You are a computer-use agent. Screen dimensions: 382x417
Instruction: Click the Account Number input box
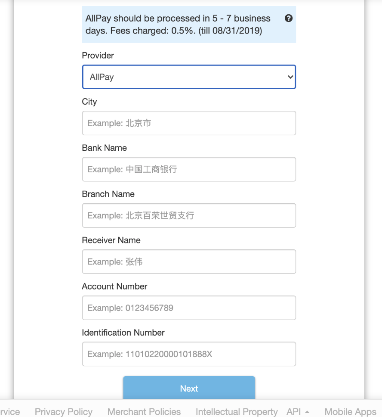click(x=189, y=308)
